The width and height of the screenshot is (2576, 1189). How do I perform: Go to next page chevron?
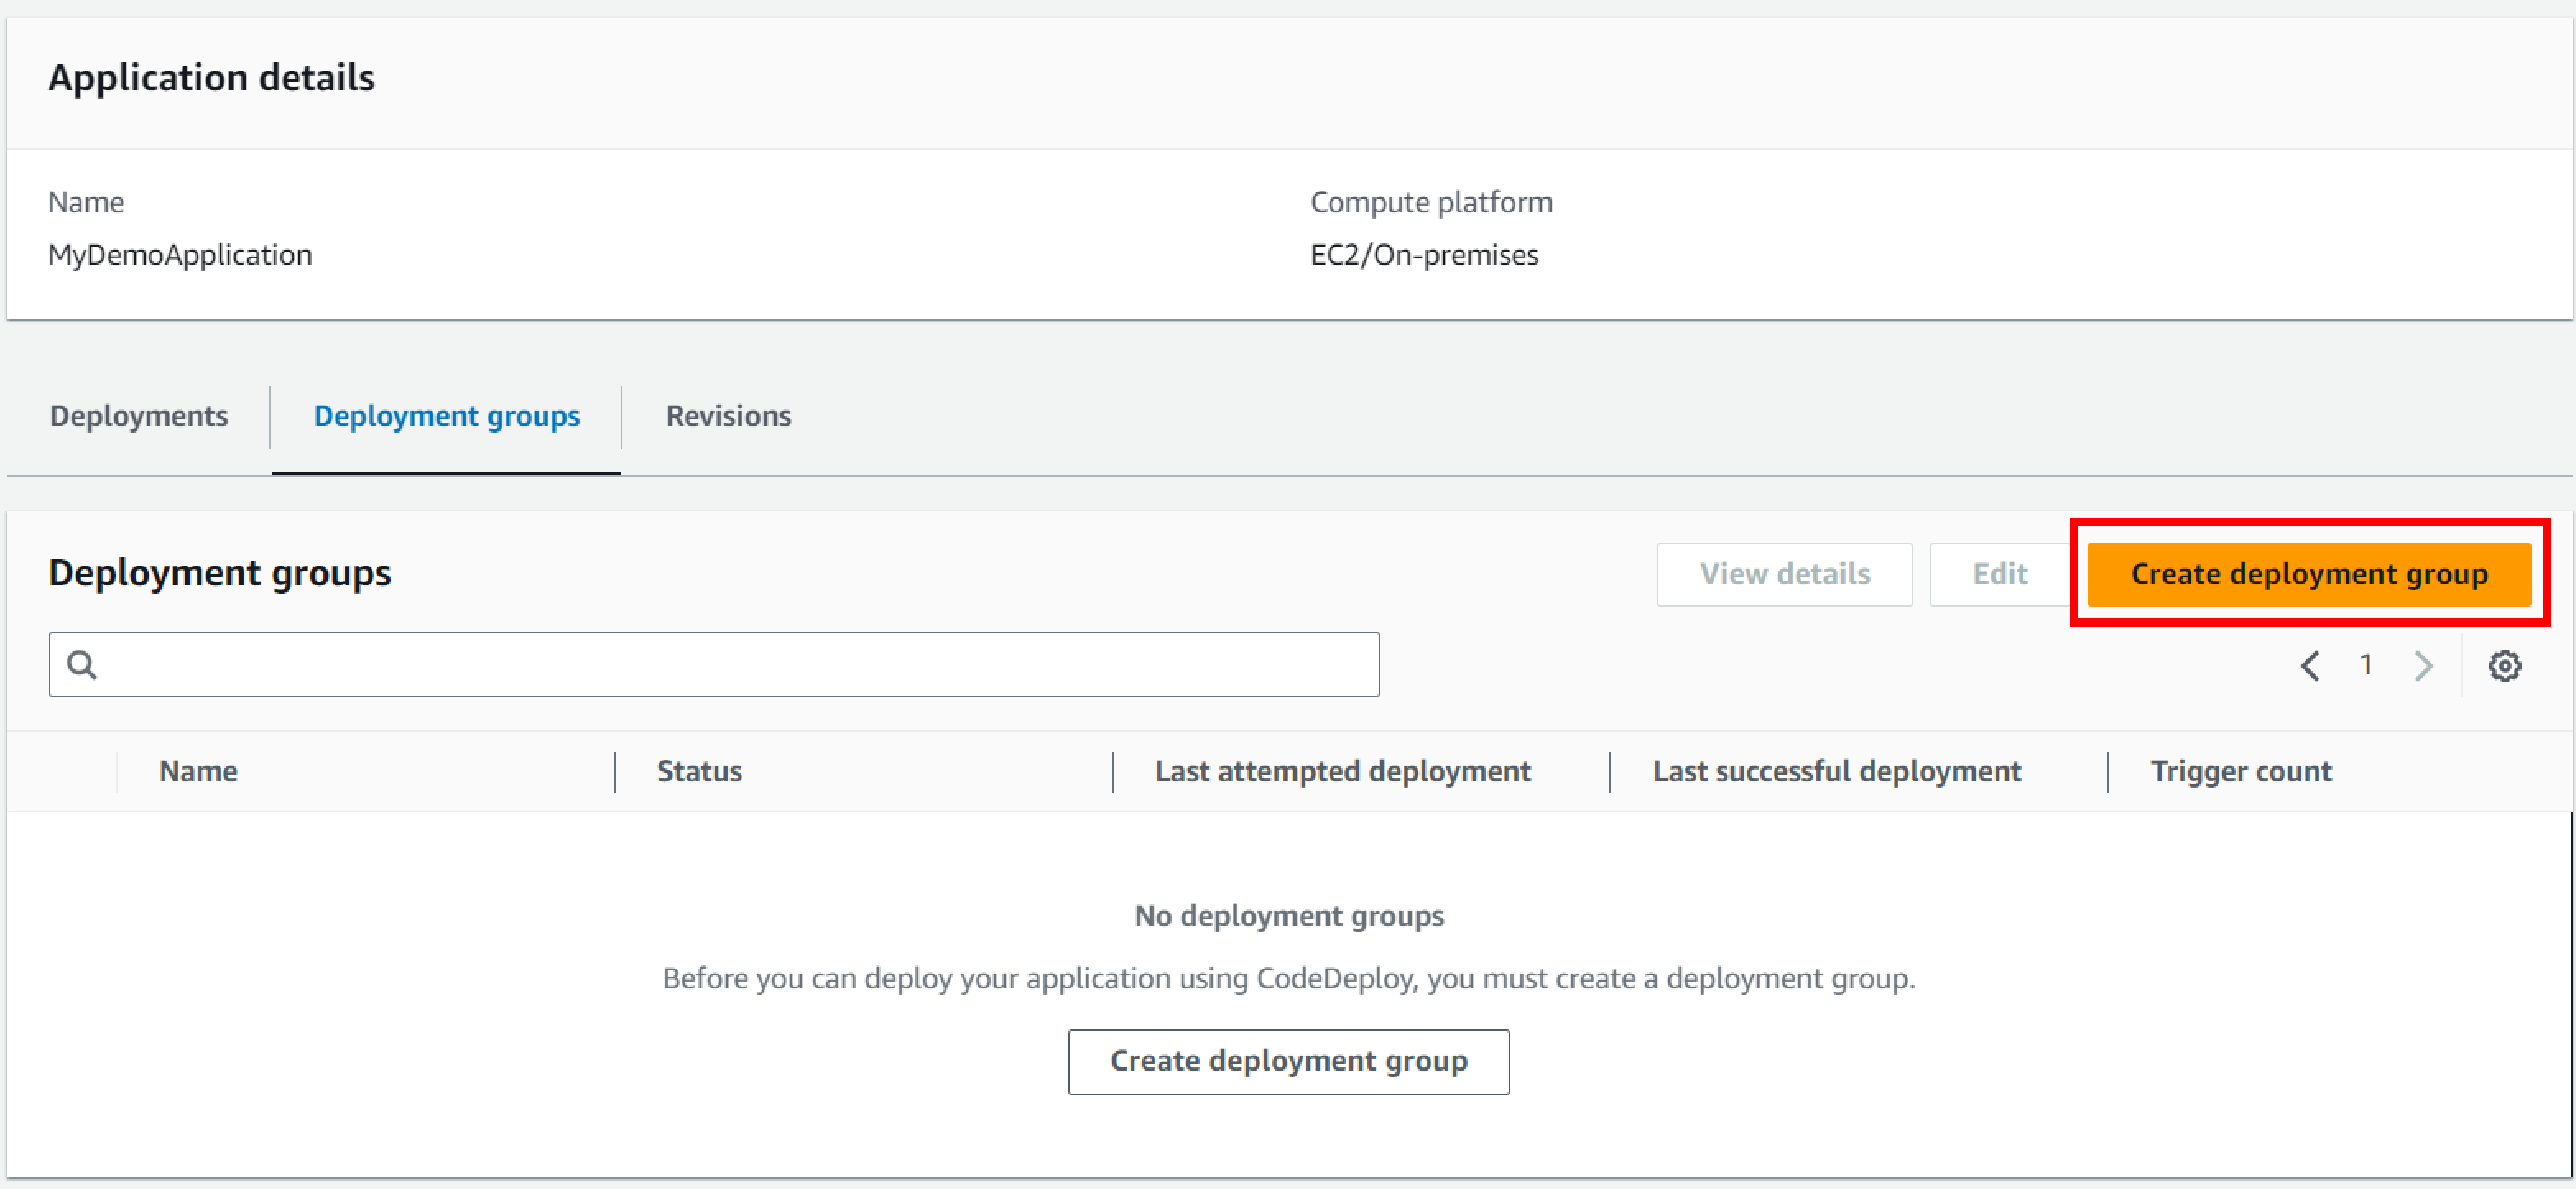[x=2423, y=666]
